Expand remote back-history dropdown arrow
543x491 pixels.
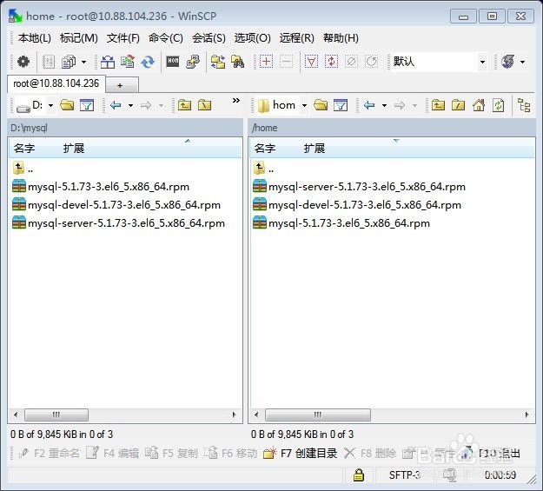(384, 105)
